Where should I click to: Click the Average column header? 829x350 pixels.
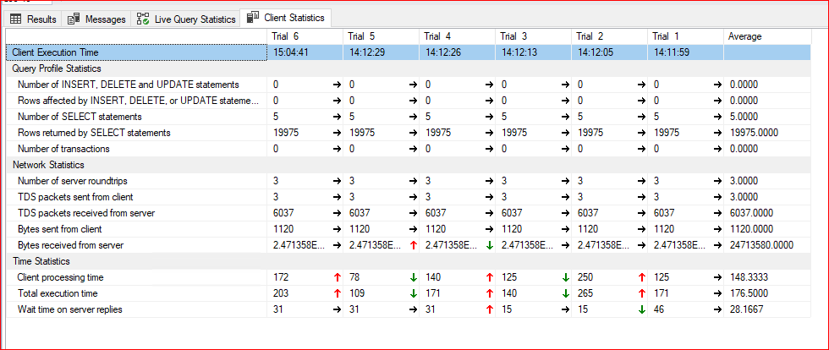tap(745, 36)
